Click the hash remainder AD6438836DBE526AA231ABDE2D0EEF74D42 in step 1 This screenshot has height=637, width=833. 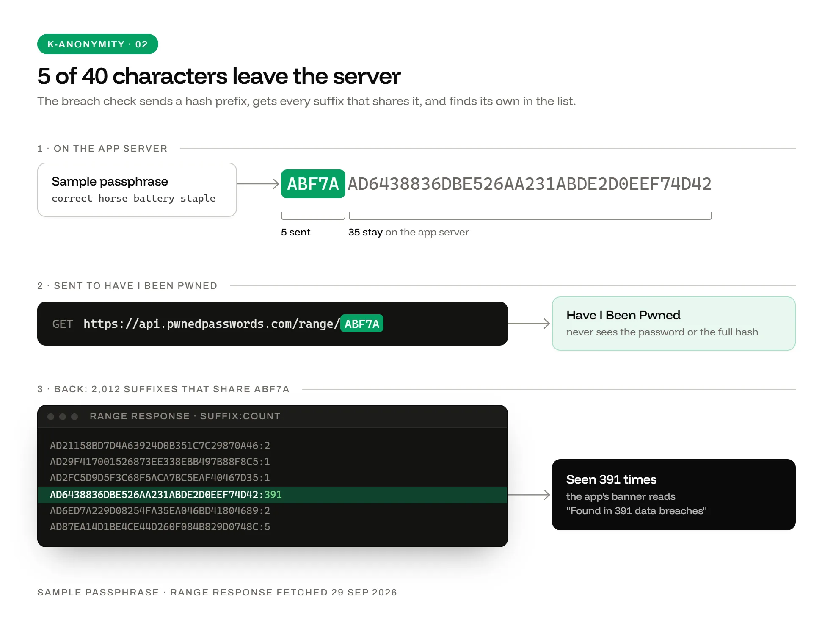tap(530, 184)
